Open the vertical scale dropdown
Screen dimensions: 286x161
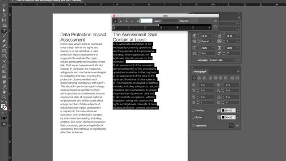[x=213, y=48]
